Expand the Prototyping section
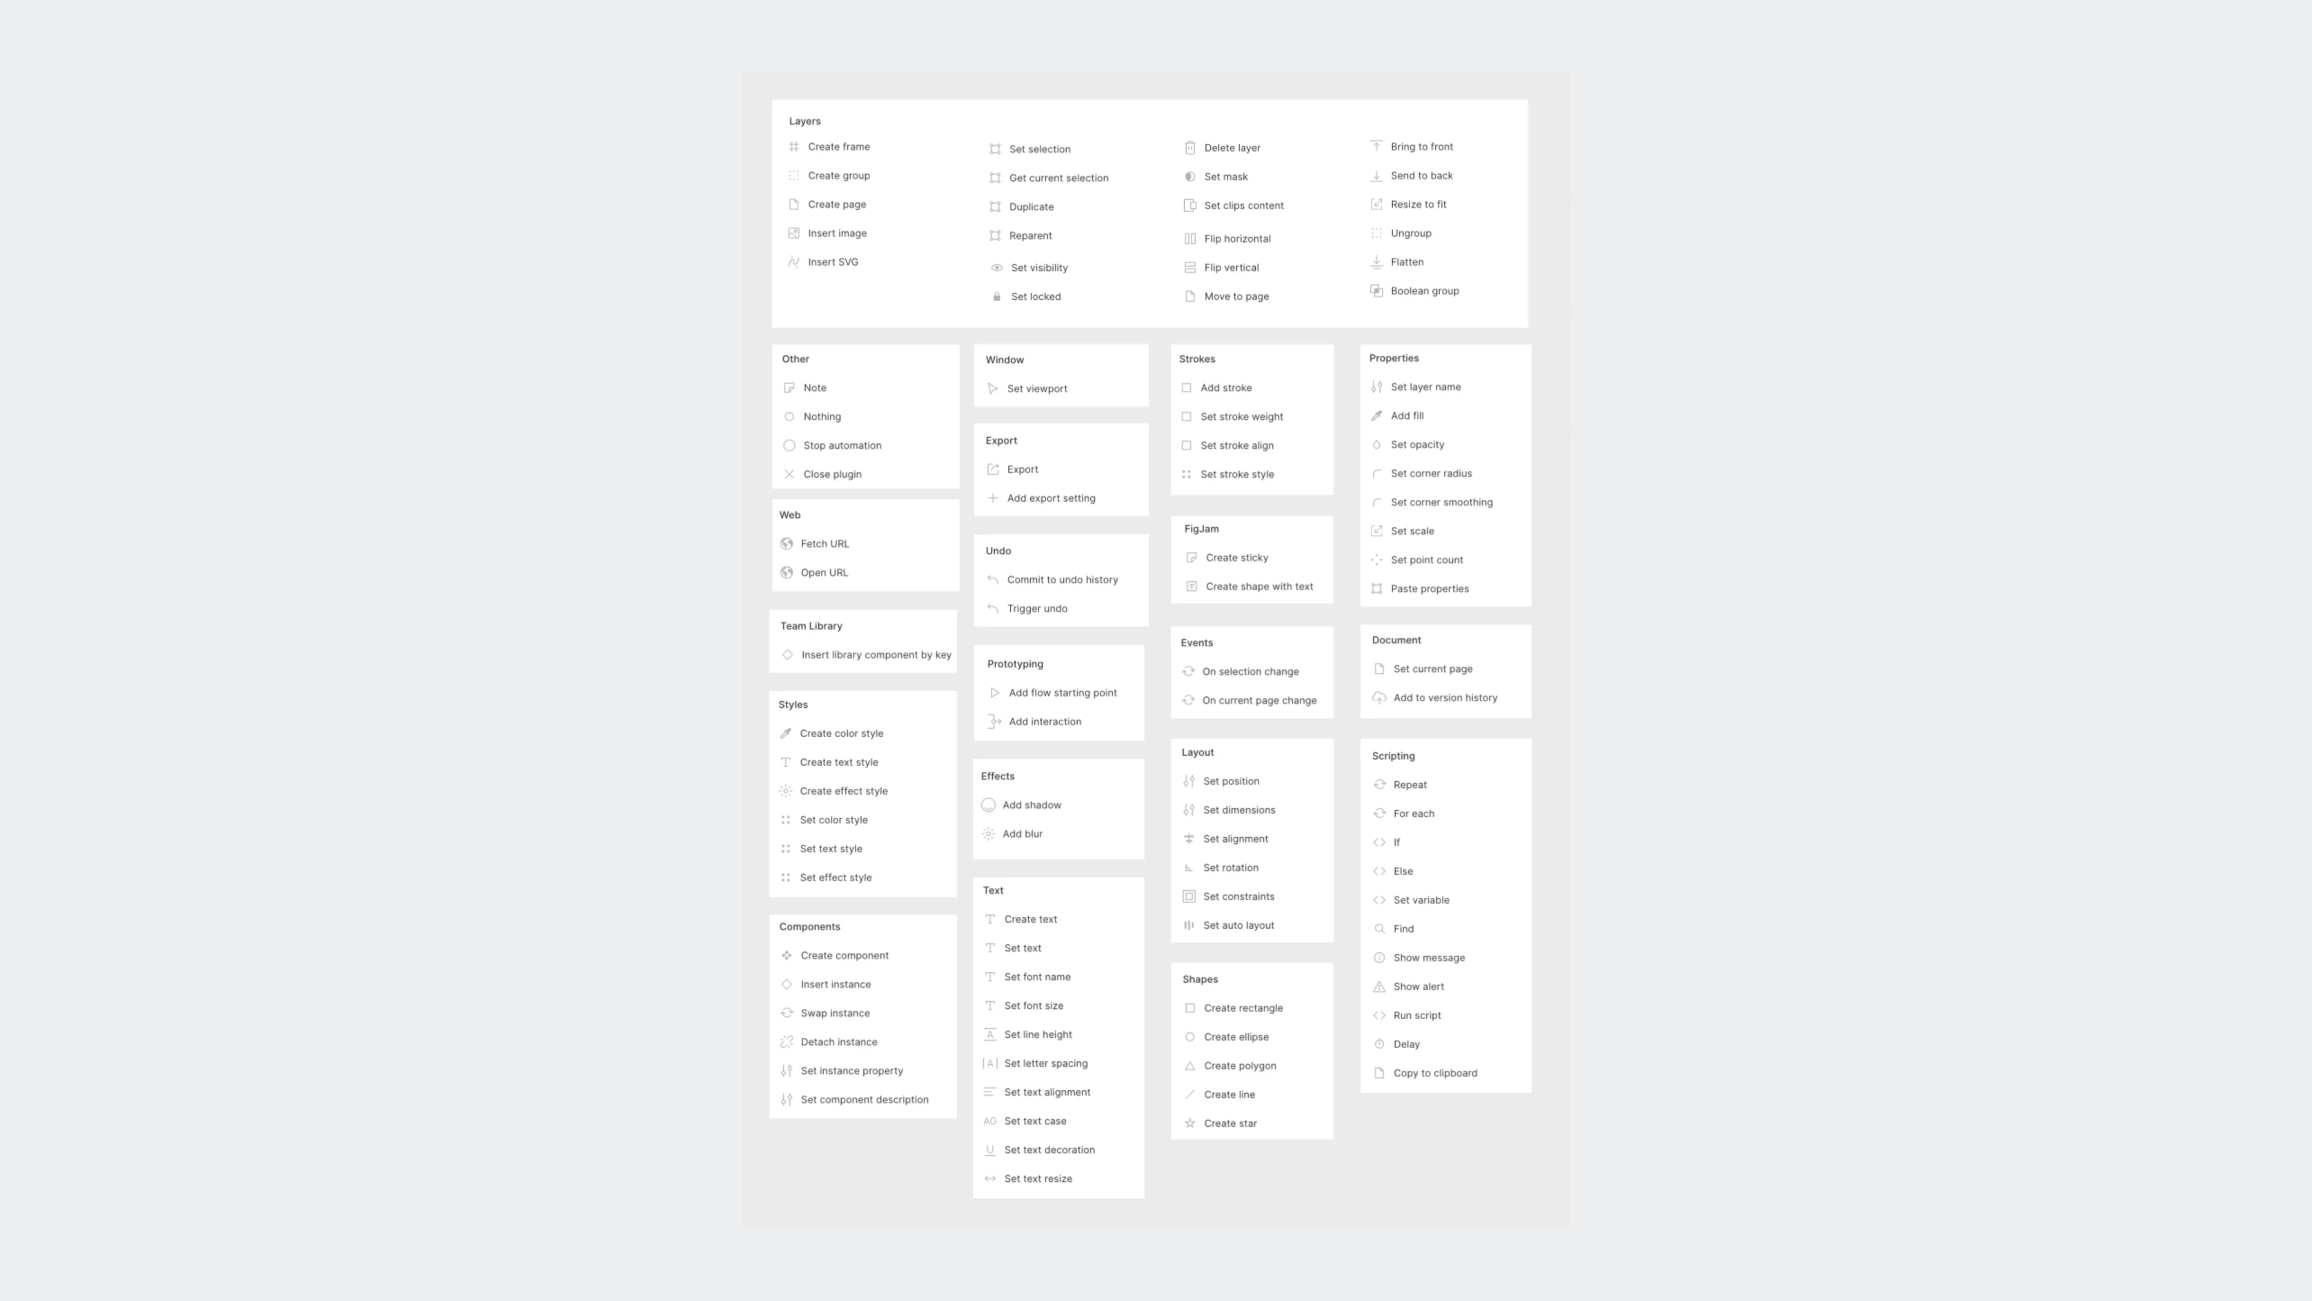Image resolution: width=2312 pixels, height=1301 pixels. (x=1015, y=664)
